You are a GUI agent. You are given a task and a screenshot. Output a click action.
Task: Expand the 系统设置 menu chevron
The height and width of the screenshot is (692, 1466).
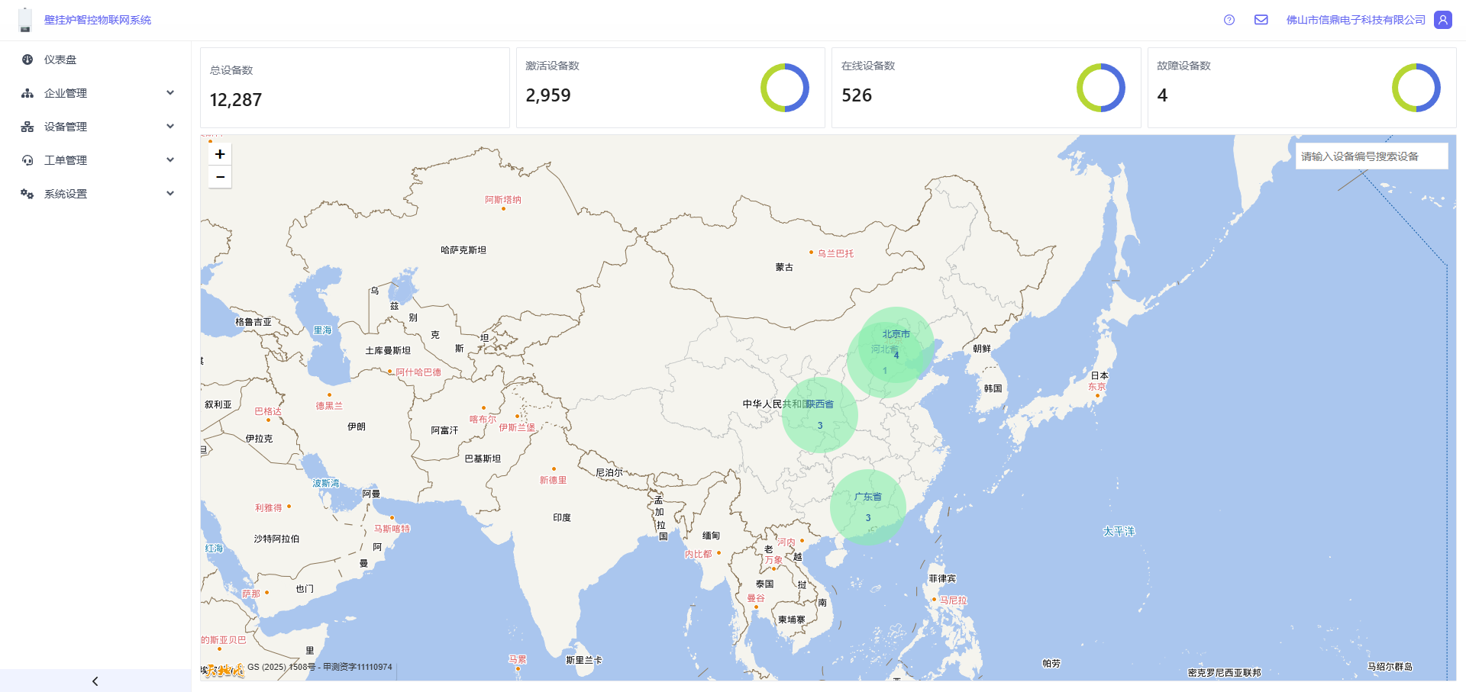(x=170, y=194)
